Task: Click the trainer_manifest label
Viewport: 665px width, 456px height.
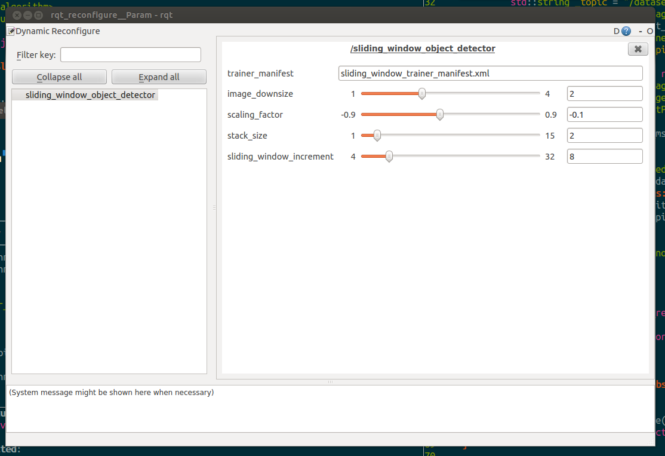Action: [x=260, y=73]
